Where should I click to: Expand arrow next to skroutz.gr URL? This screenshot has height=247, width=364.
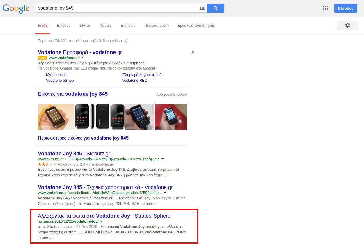click(163, 159)
